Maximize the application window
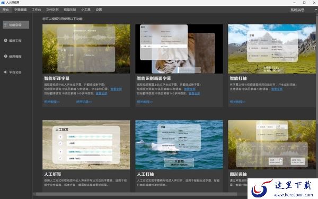 [x=304, y=3]
